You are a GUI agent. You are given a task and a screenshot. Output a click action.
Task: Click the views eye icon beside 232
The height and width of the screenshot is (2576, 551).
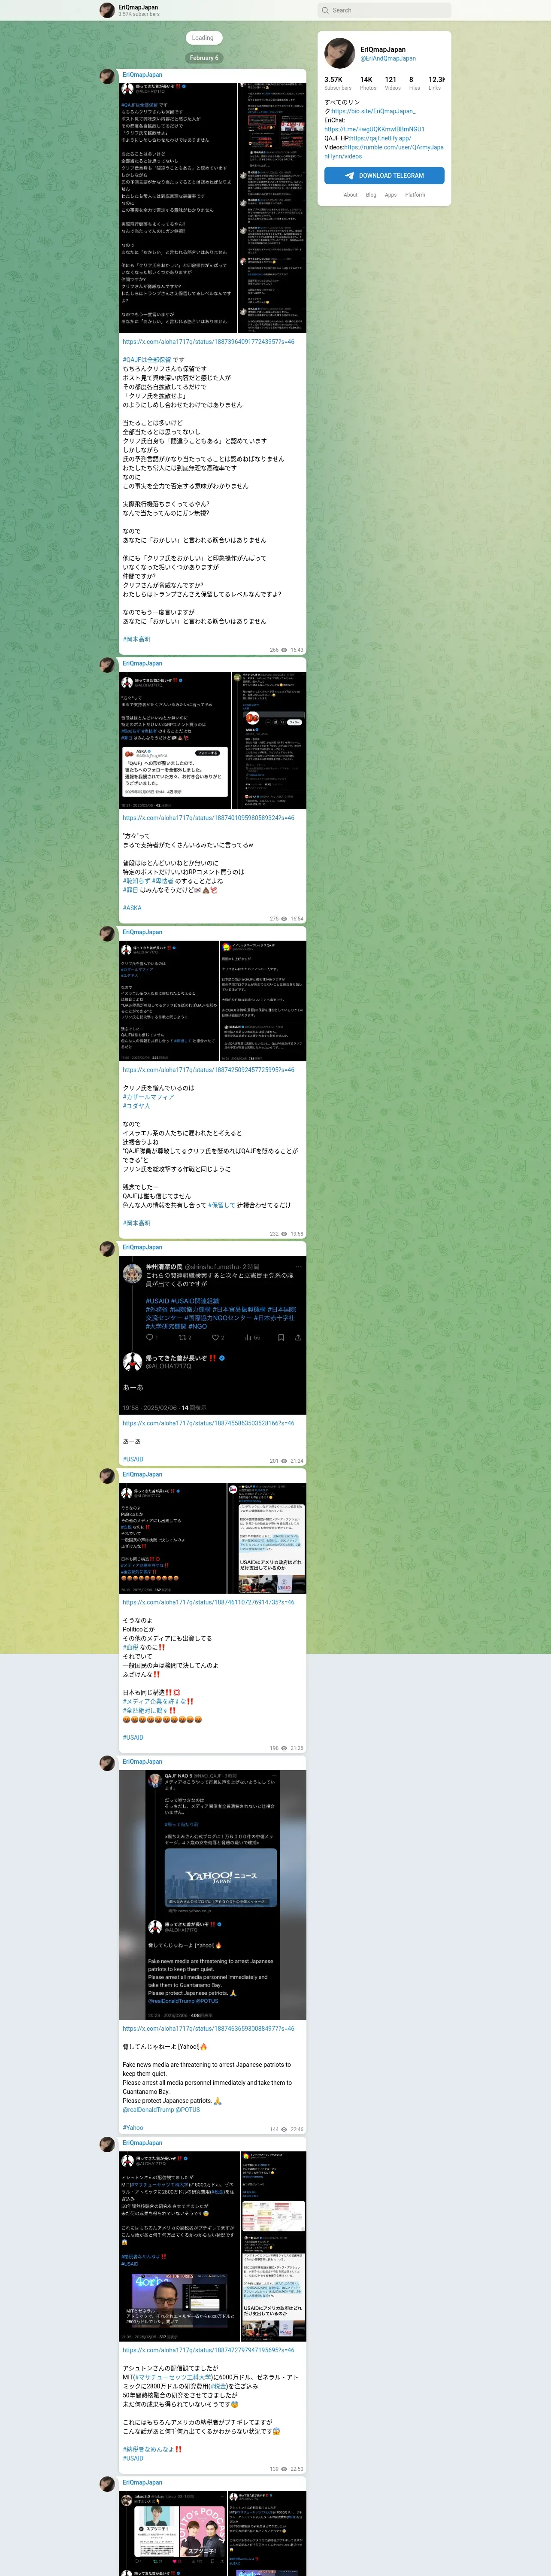[284, 1234]
